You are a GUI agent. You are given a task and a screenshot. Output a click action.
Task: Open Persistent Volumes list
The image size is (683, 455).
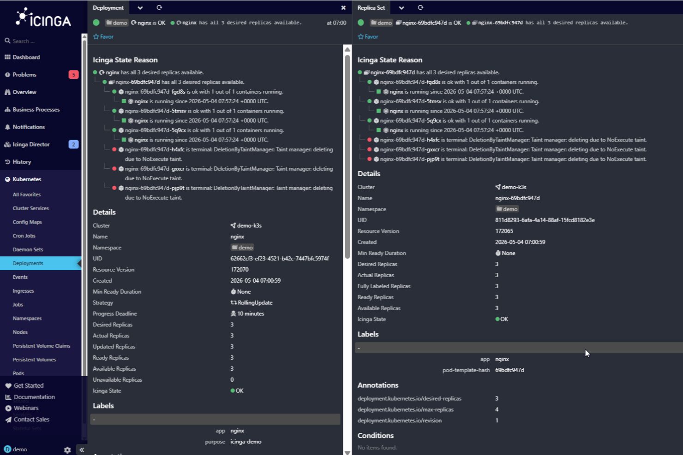click(x=35, y=360)
